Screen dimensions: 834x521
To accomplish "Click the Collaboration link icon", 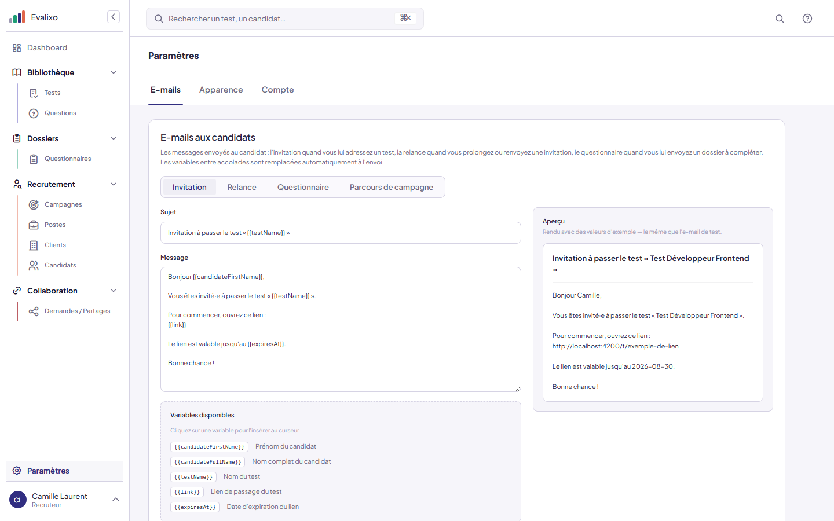I will pyautogui.click(x=17, y=291).
